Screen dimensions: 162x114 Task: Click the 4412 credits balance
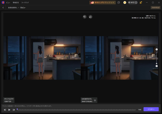(132, 3)
